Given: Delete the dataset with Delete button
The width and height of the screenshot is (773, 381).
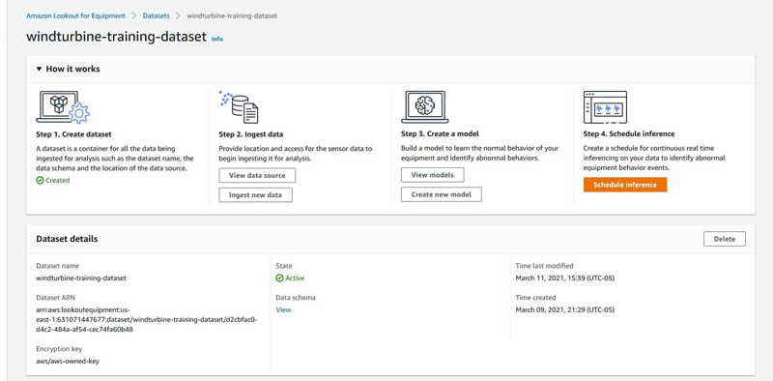Looking at the screenshot, I should (x=724, y=239).
